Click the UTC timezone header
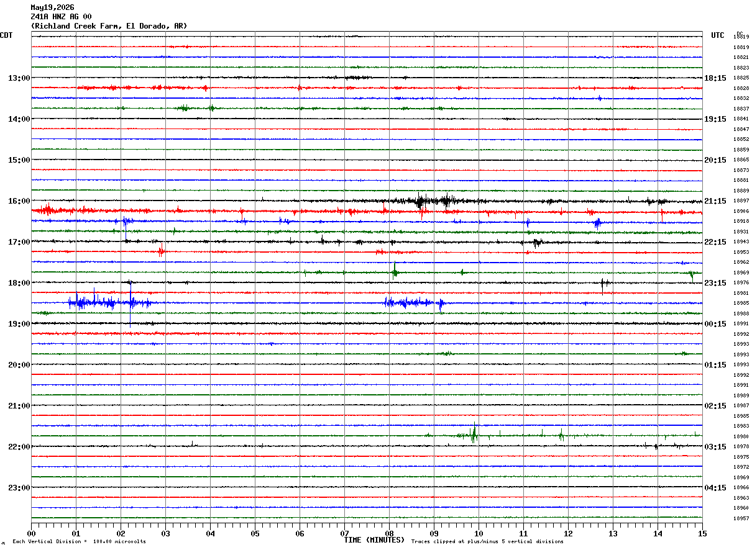 coord(718,35)
